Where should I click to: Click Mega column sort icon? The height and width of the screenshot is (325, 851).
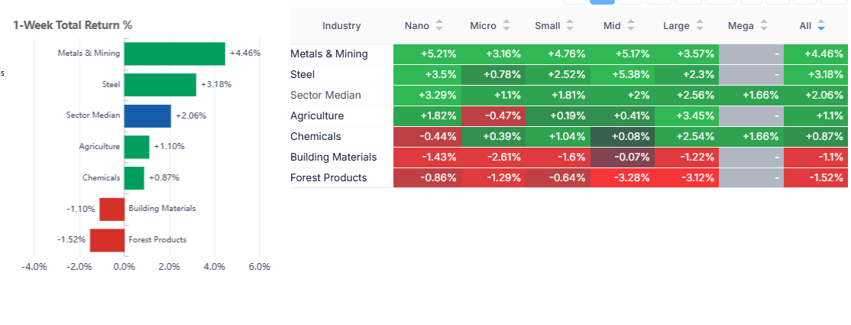(x=762, y=26)
